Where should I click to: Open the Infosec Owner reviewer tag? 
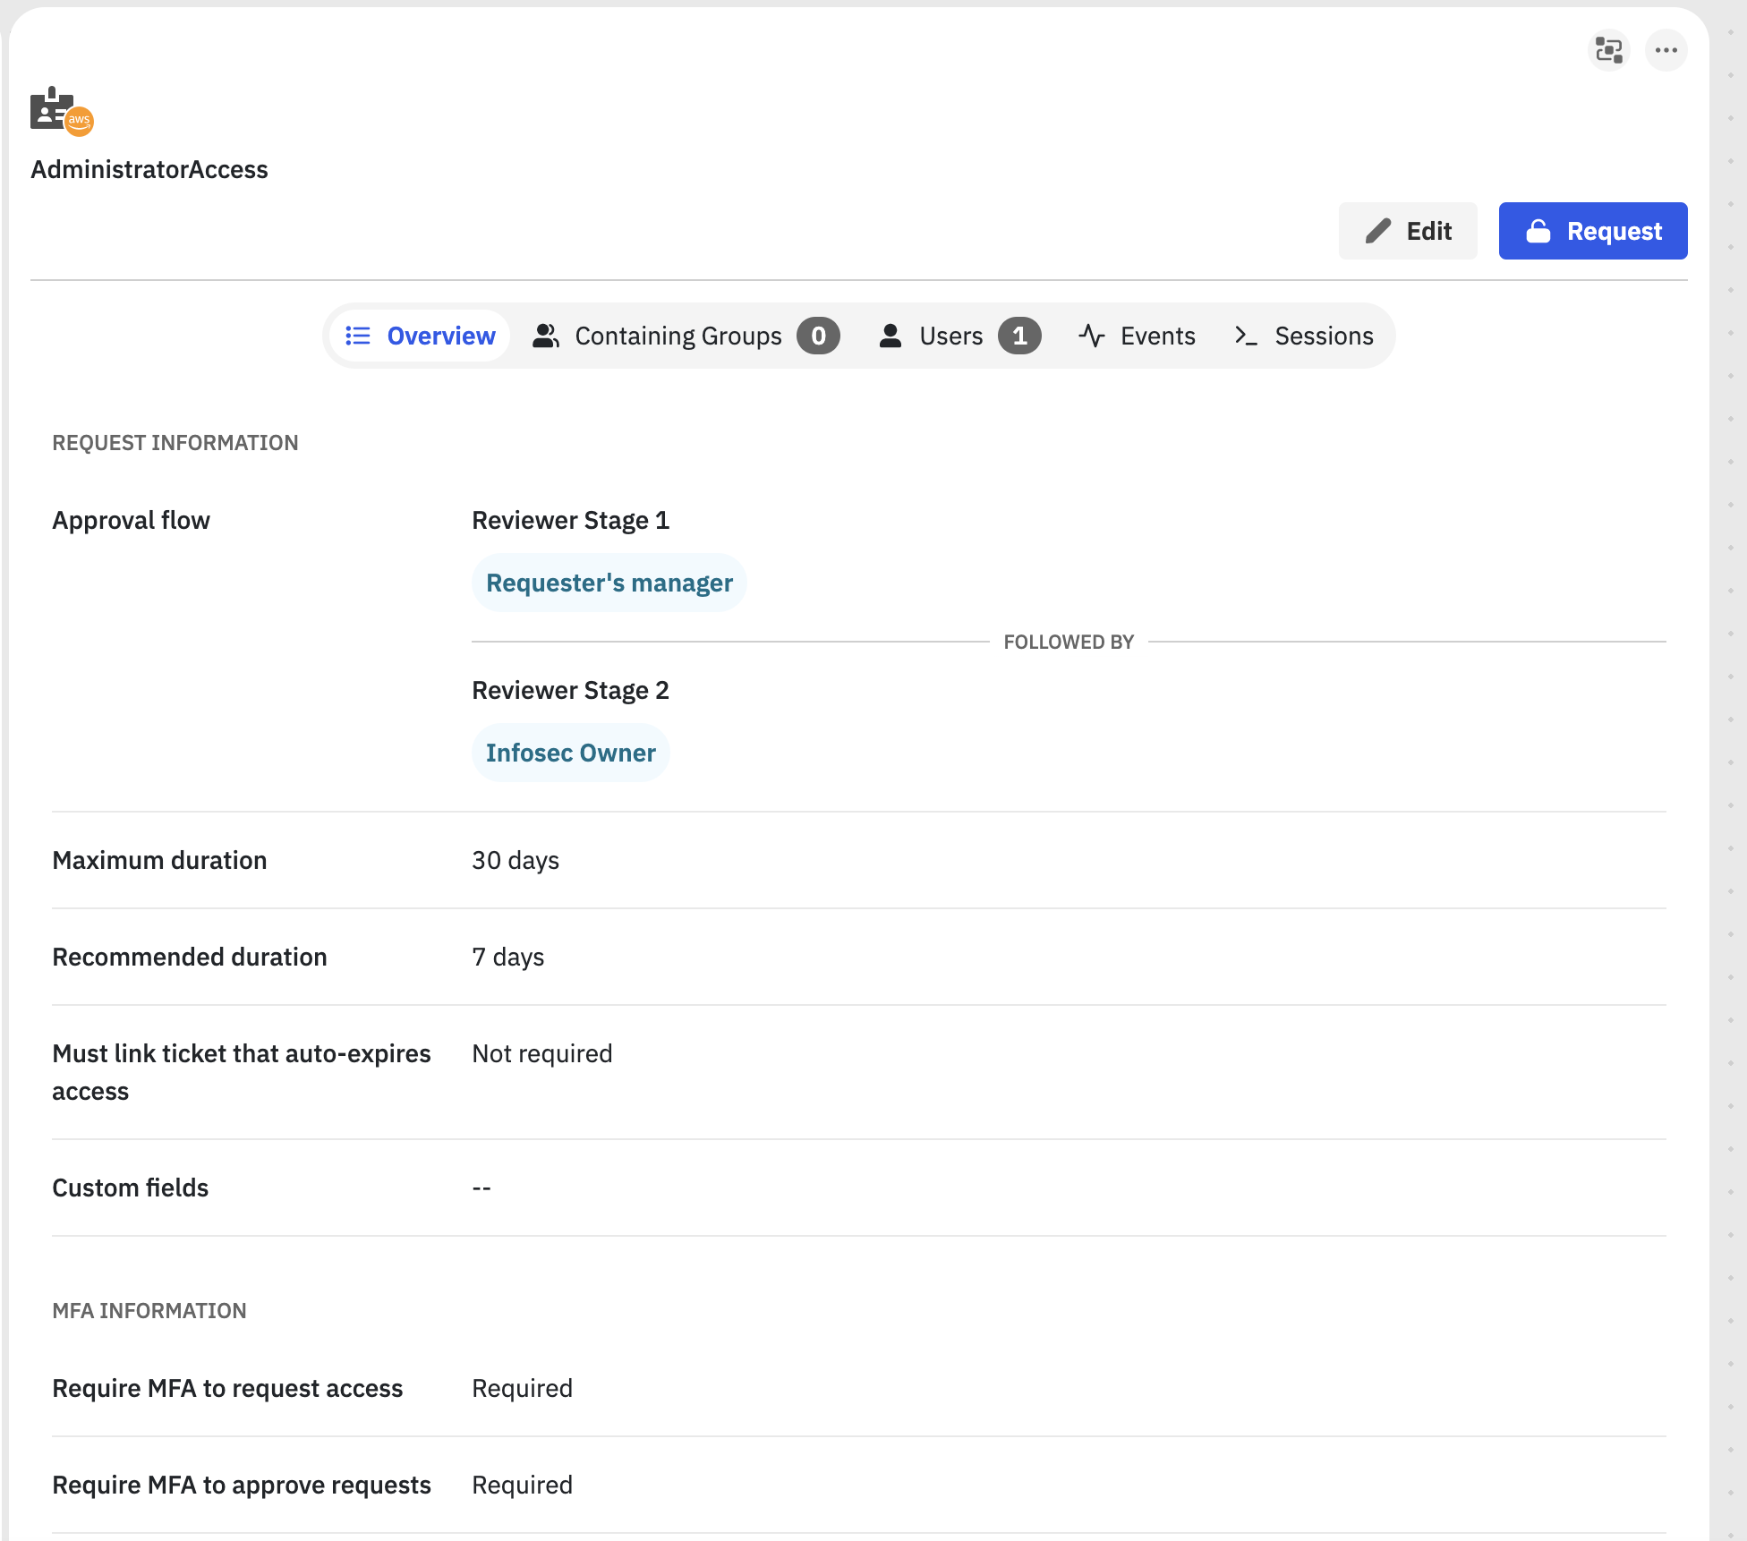(570, 753)
